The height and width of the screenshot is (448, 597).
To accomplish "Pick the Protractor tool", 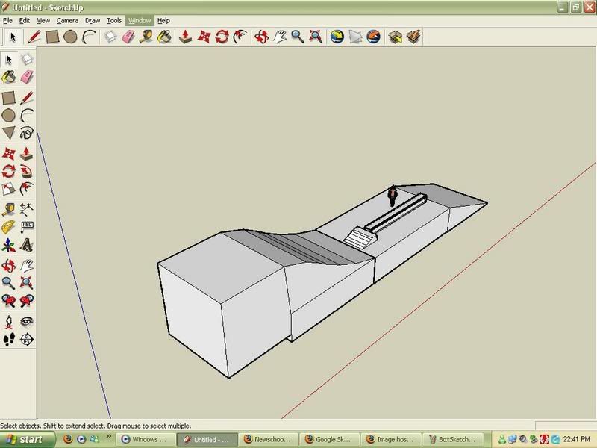I will coord(8,226).
